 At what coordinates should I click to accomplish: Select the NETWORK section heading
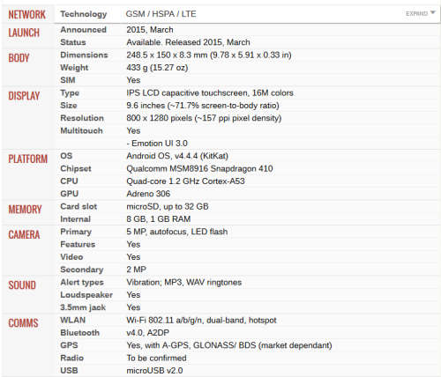tap(26, 14)
